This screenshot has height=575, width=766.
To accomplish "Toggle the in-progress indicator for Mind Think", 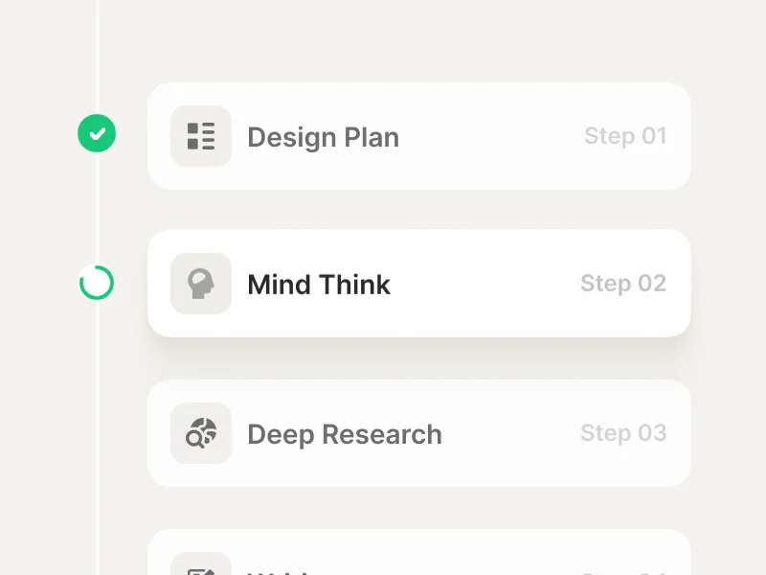I will [96, 284].
